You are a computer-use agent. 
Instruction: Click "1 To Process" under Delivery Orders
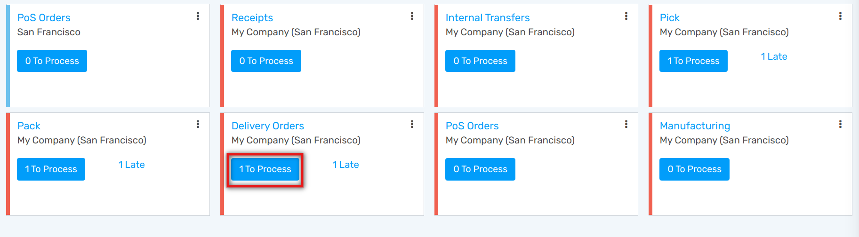pyautogui.click(x=265, y=169)
